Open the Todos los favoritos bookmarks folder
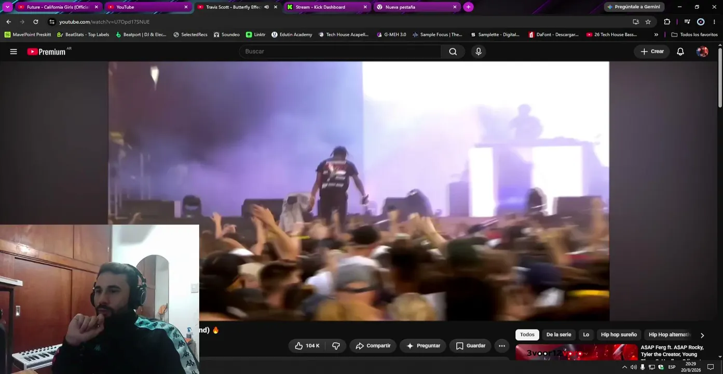The image size is (723, 374). [694, 35]
